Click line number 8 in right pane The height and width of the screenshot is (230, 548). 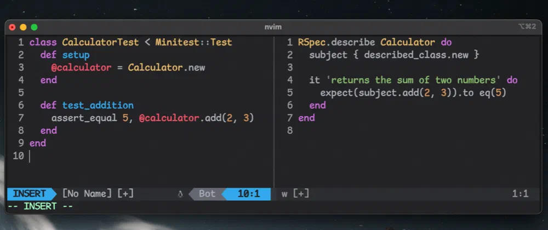point(290,130)
